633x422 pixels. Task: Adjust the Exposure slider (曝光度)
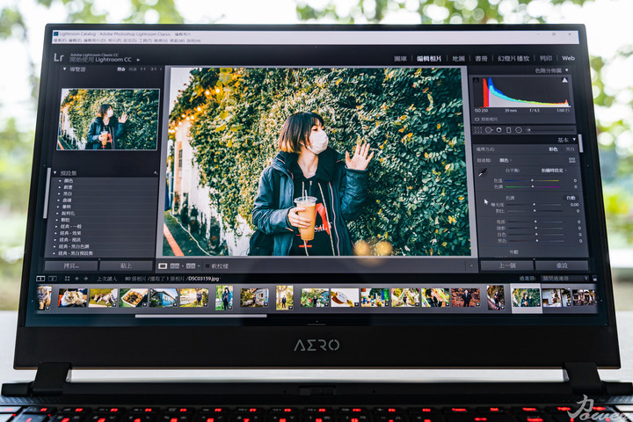[535, 205]
